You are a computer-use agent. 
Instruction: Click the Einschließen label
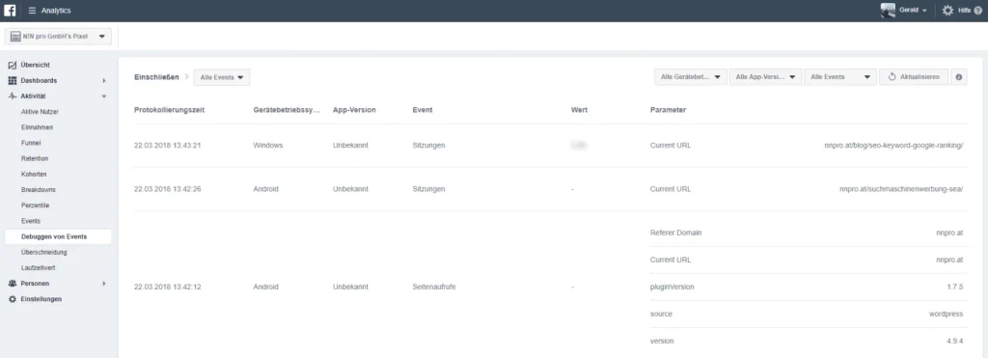pyautogui.click(x=156, y=77)
